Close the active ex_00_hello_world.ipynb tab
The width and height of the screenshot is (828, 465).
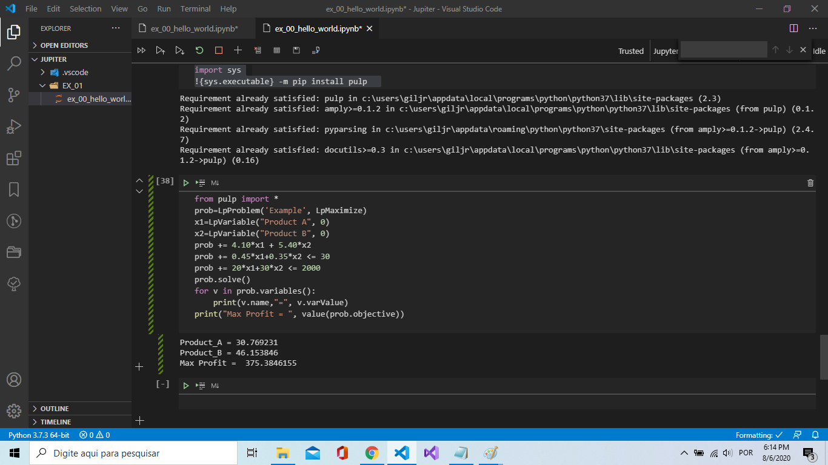point(370,28)
